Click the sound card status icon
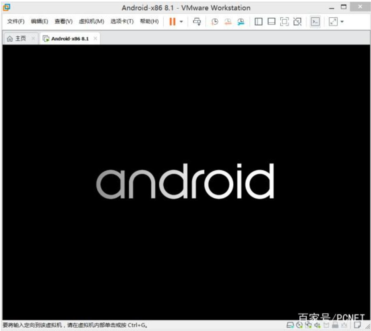 pos(317,325)
